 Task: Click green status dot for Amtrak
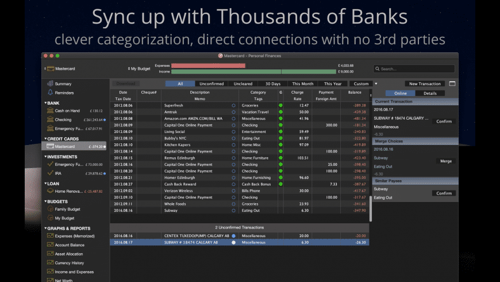[280, 112]
